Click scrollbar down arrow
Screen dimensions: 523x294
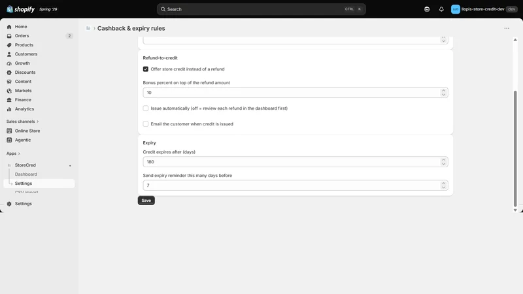point(515,210)
